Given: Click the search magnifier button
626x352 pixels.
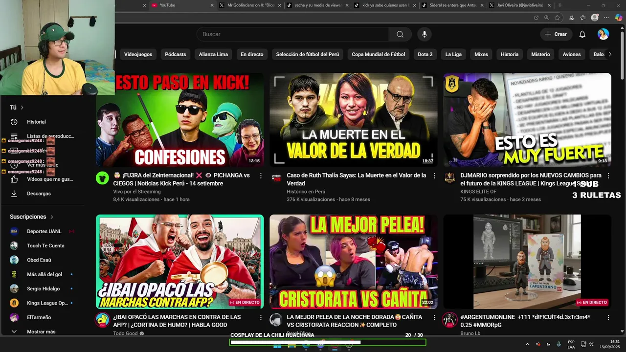Looking at the screenshot, I should point(400,34).
